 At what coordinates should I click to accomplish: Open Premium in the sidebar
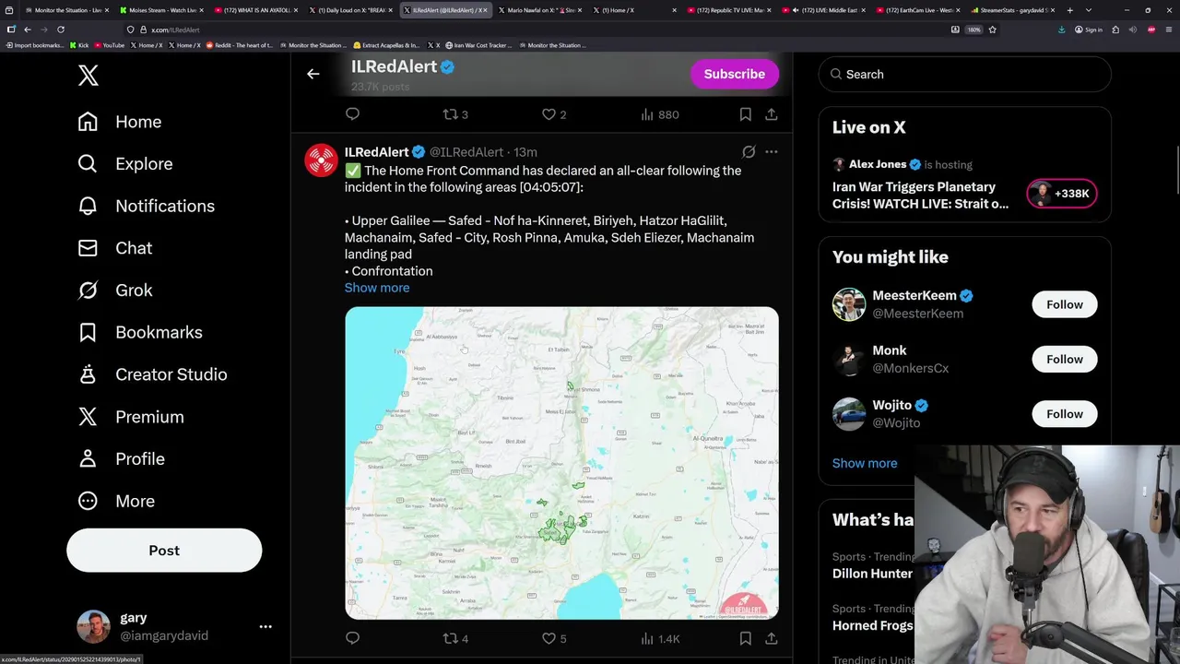coord(131,417)
